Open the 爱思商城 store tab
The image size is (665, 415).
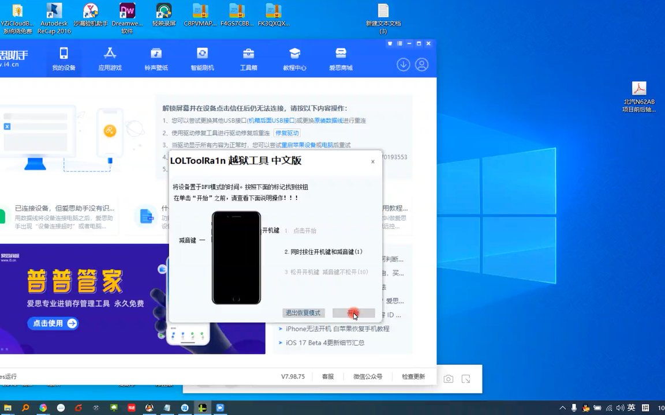click(341, 59)
